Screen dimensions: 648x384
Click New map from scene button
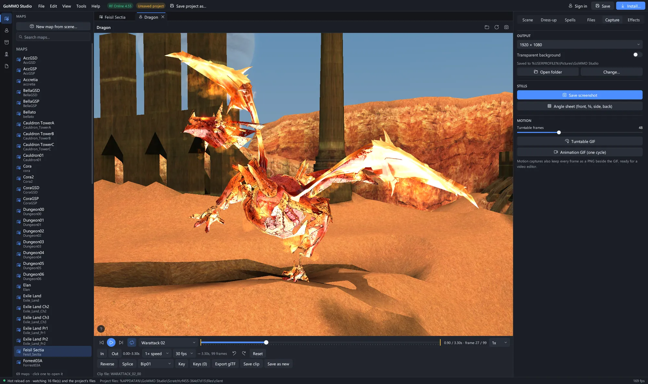pos(53,26)
